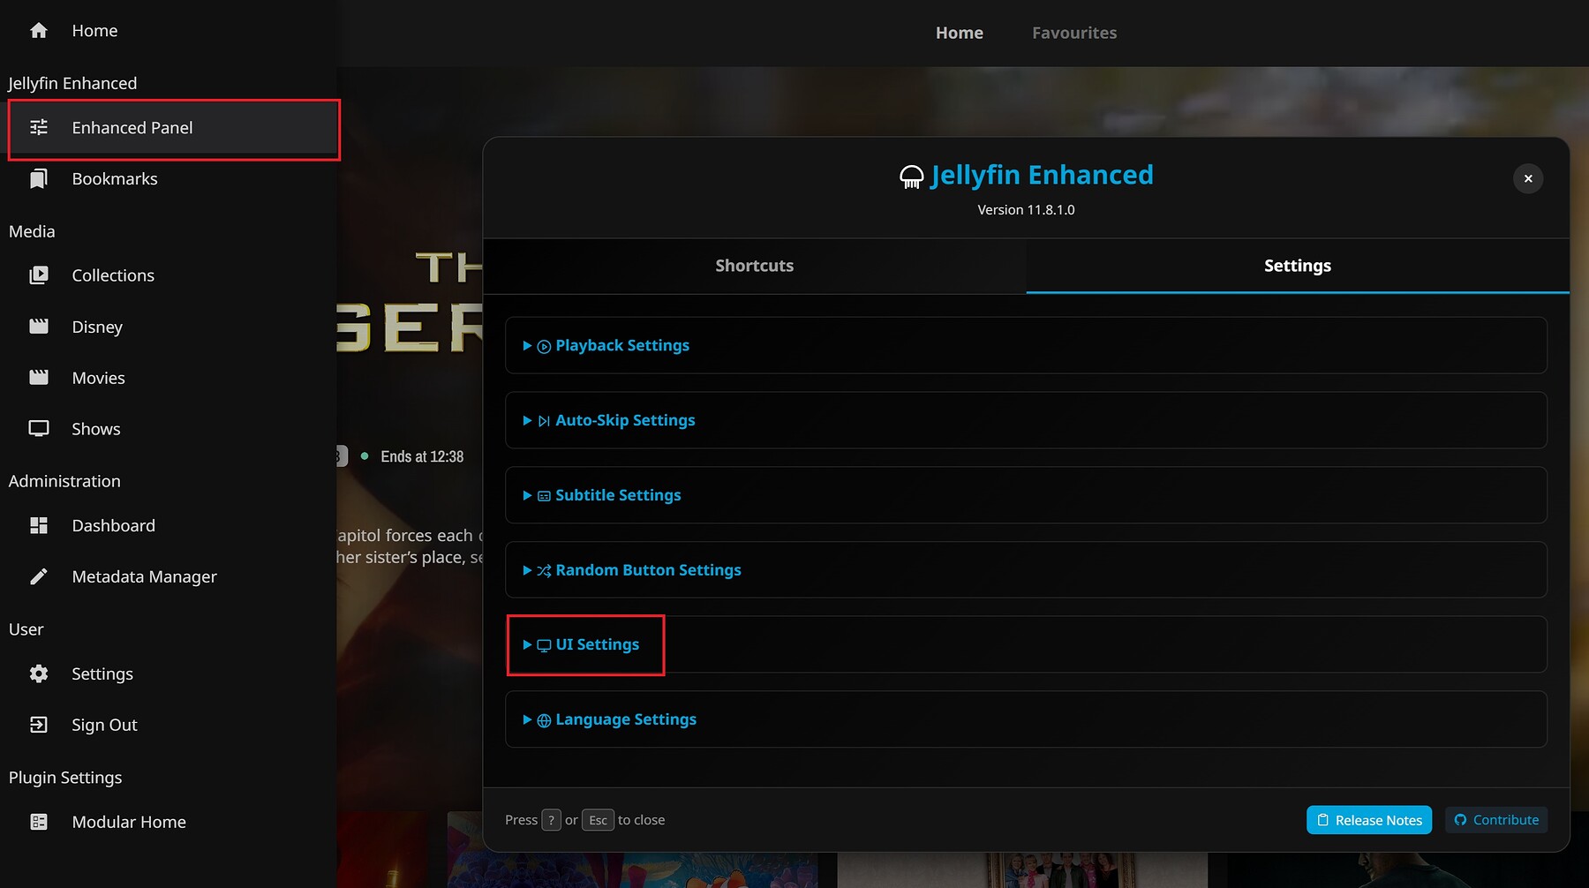Click the Movies clapperboard icon
The width and height of the screenshot is (1589, 888).
point(39,378)
